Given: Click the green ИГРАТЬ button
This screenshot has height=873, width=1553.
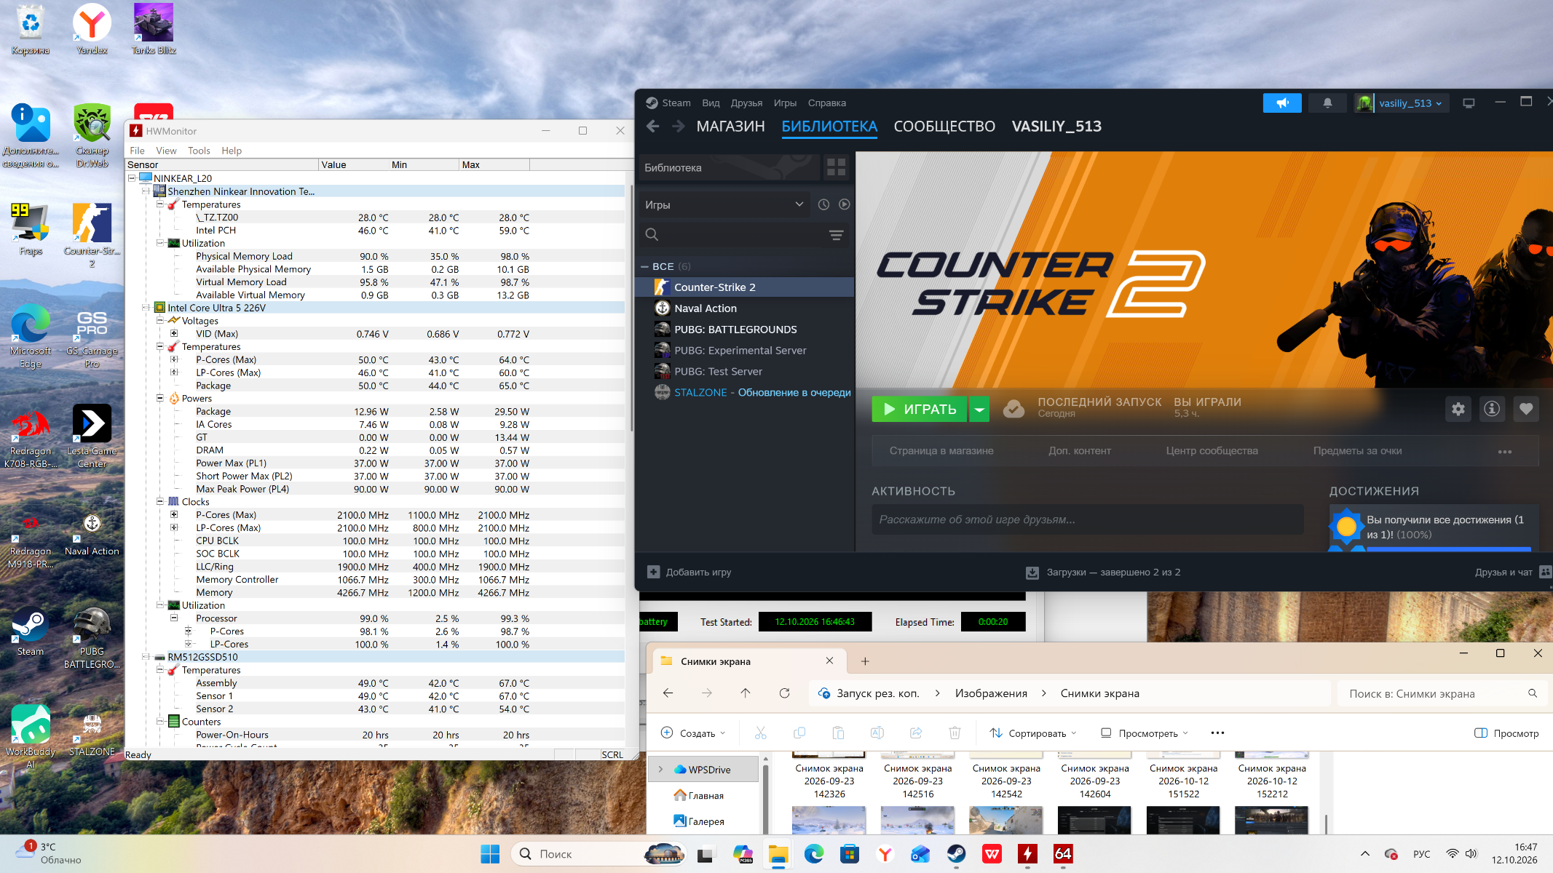Looking at the screenshot, I should (x=920, y=410).
